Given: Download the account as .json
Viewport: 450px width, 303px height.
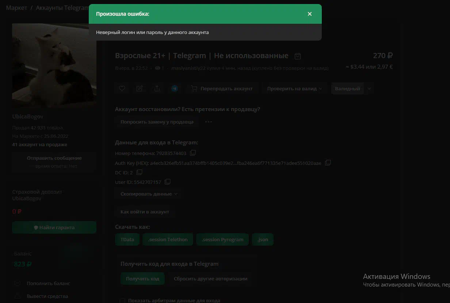Looking at the screenshot, I should [263, 239].
